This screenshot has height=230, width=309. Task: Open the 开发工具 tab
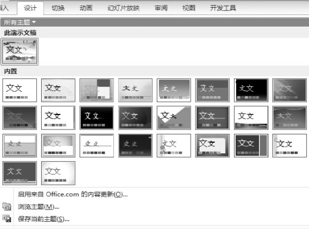223,8
